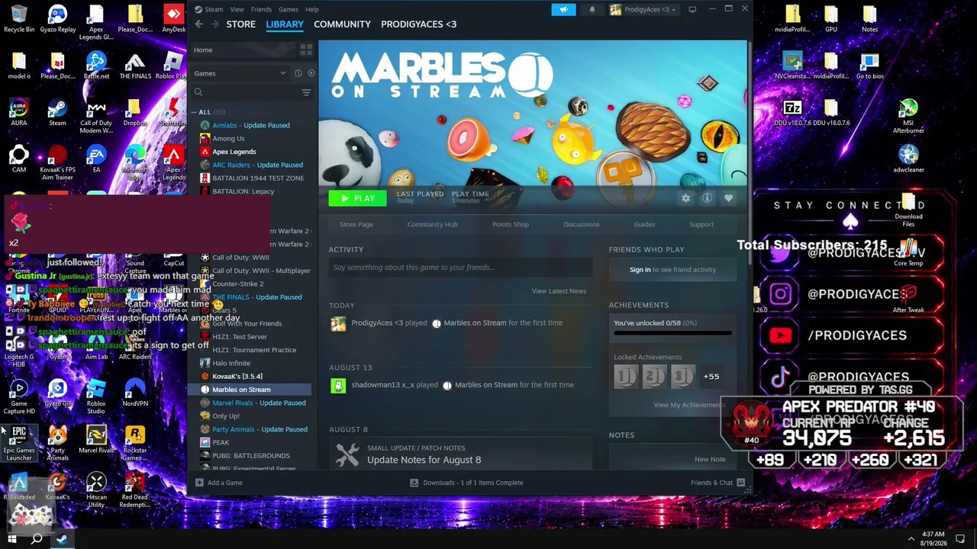Open Marbles on Stream manage gear
Screen dimensions: 977x549
(685, 198)
